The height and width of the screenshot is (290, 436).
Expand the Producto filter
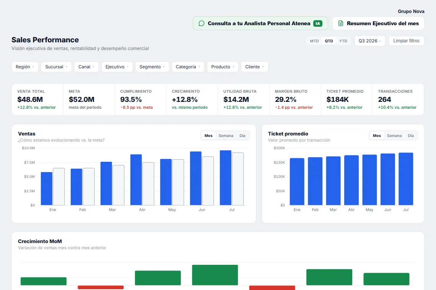[223, 67]
